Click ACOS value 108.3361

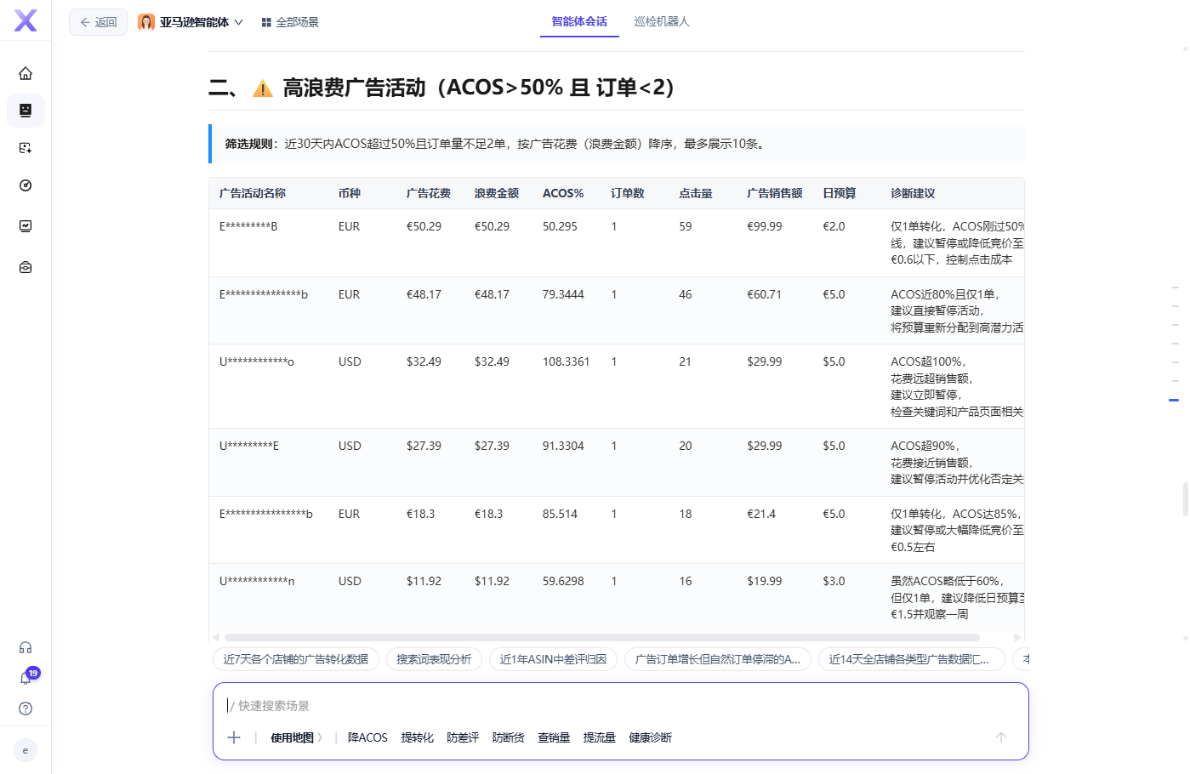567,361
